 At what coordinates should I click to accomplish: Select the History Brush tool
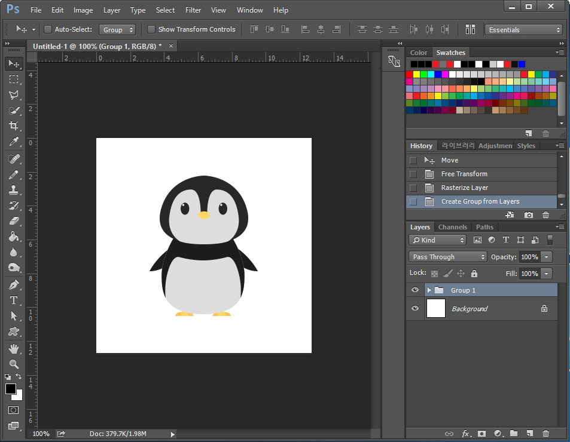(14, 205)
